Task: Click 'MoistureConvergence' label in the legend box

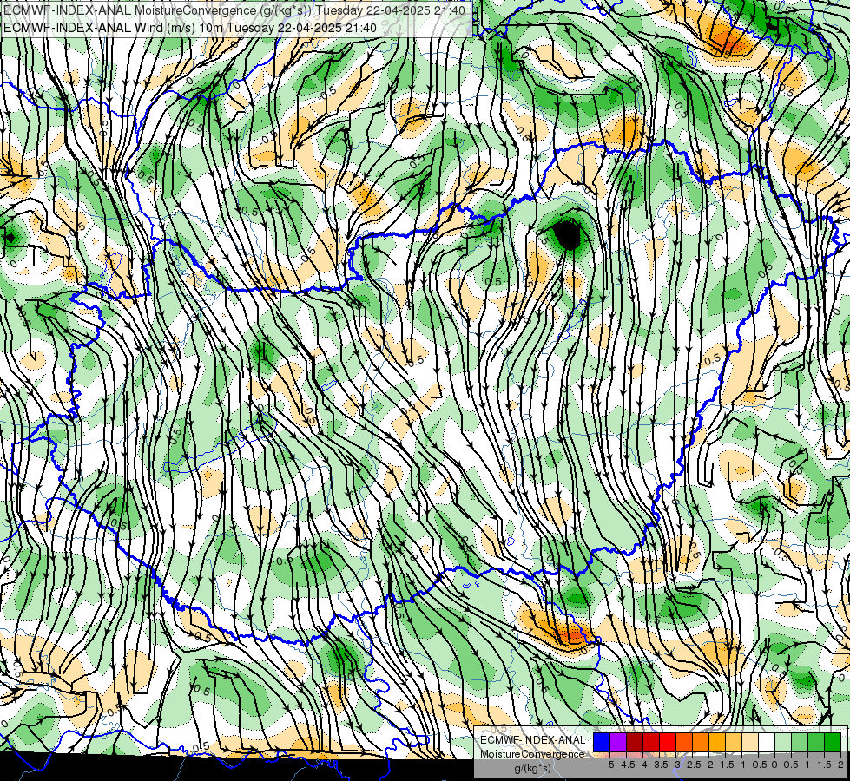Action: (x=532, y=754)
